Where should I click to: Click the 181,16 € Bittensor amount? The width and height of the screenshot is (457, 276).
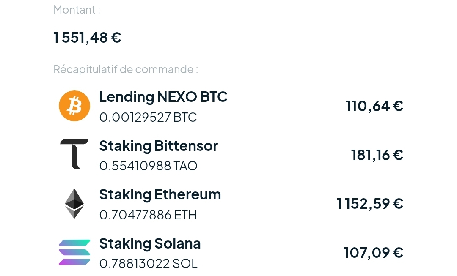[x=377, y=155]
